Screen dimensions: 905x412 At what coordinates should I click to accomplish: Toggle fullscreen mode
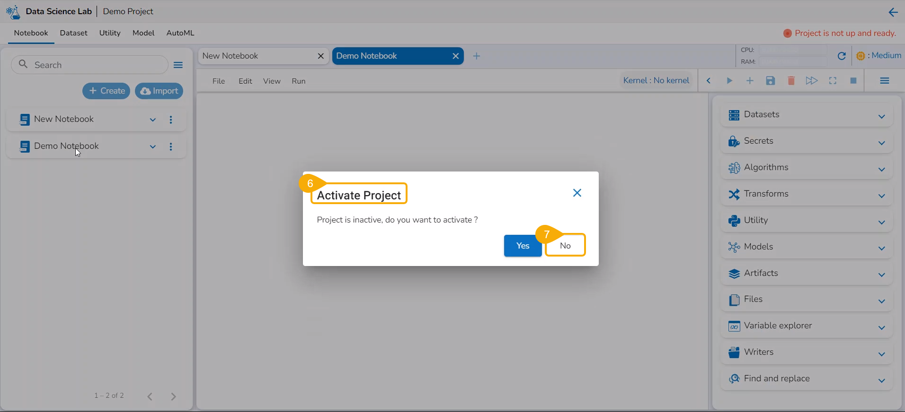[x=833, y=81]
